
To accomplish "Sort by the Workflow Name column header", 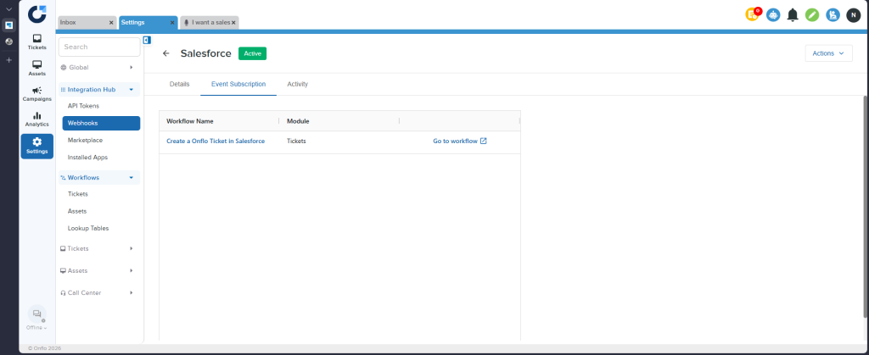I will point(190,121).
